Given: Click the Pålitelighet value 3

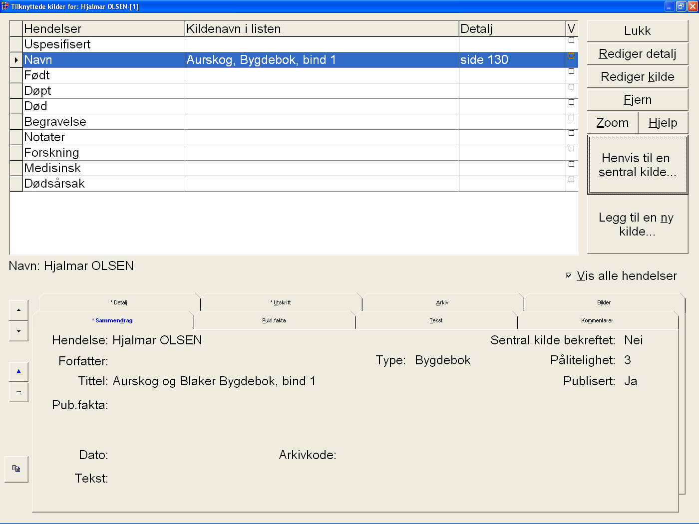Looking at the screenshot, I should click(x=628, y=360).
